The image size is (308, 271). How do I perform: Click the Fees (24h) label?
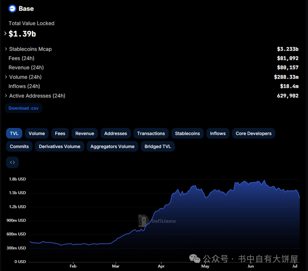[21, 58]
